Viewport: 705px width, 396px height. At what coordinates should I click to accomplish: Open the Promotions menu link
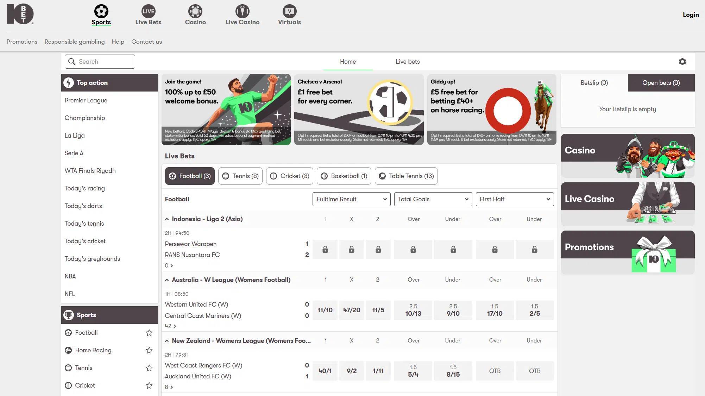(x=22, y=42)
